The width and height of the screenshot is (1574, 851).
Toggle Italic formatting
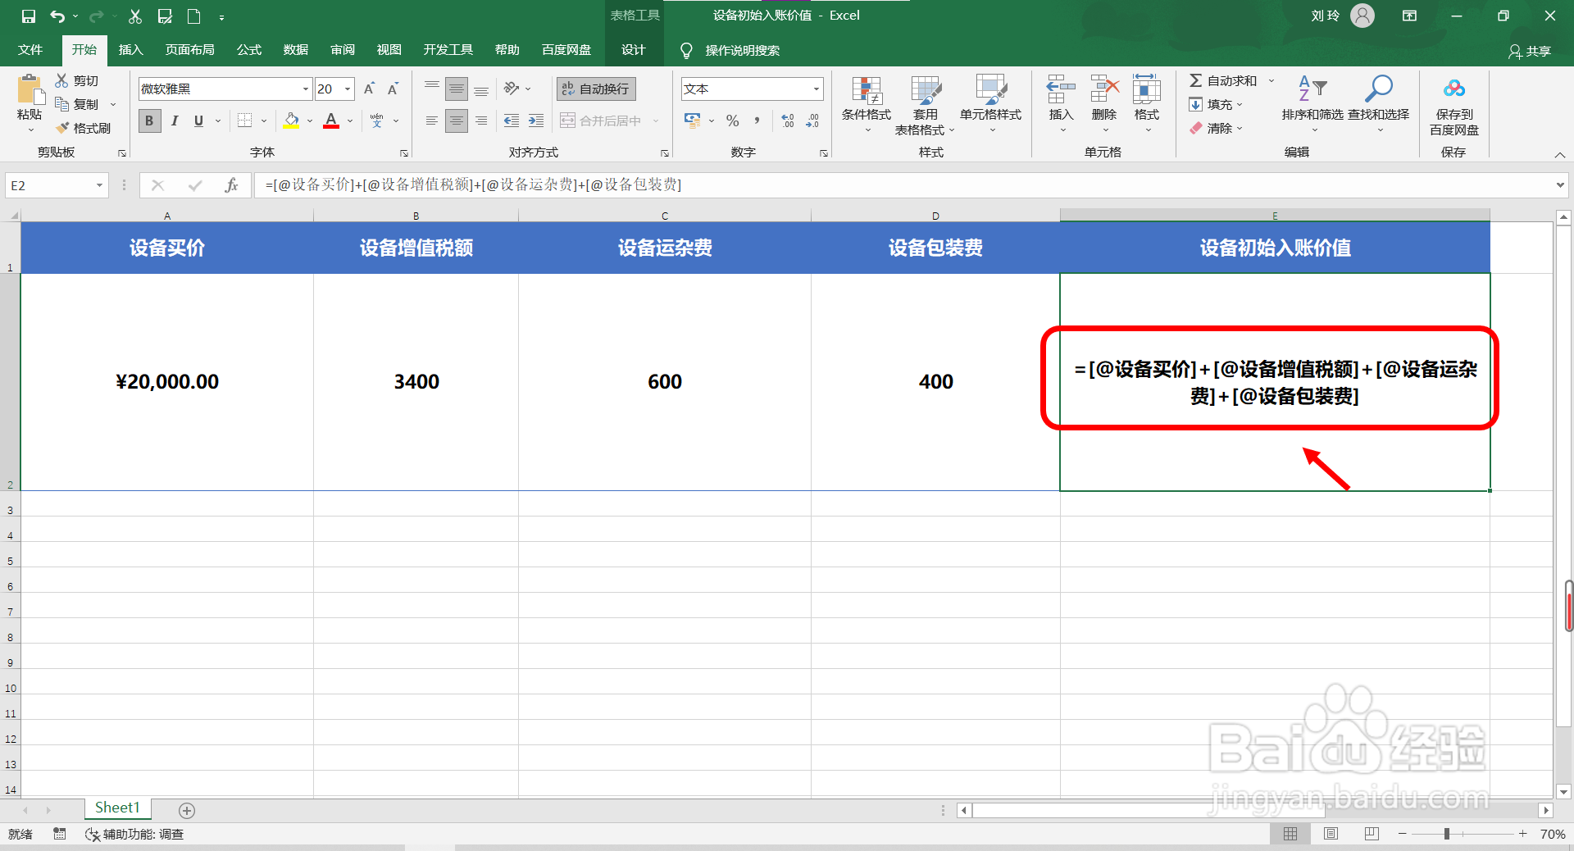pos(175,121)
